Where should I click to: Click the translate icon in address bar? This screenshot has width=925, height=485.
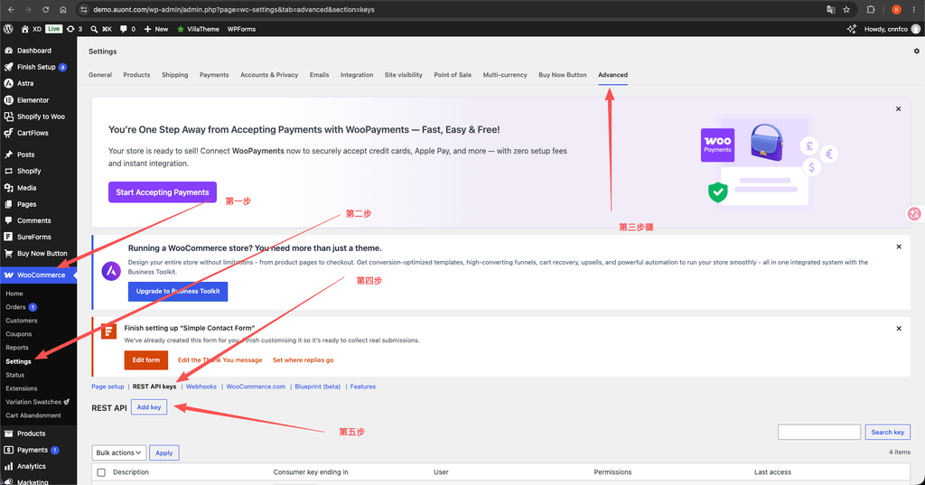[831, 9]
